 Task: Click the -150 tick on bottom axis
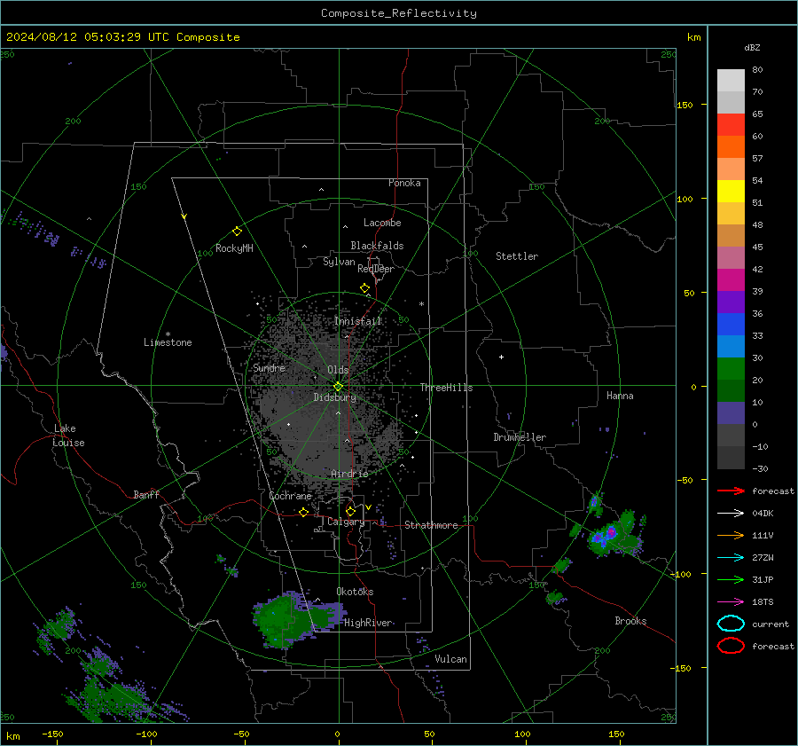(52, 734)
